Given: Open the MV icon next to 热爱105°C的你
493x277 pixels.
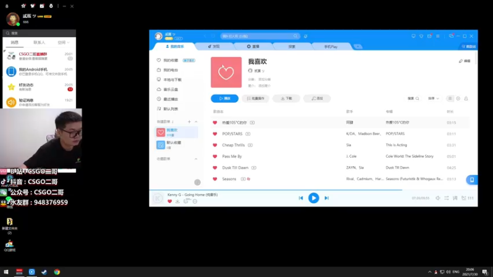Looking at the screenshot, I should coord(252,122).
